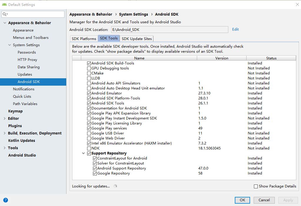Screen dimensions: 301x206
Task: Tick the LLDB checkbox
Action: tap(89, 78)
